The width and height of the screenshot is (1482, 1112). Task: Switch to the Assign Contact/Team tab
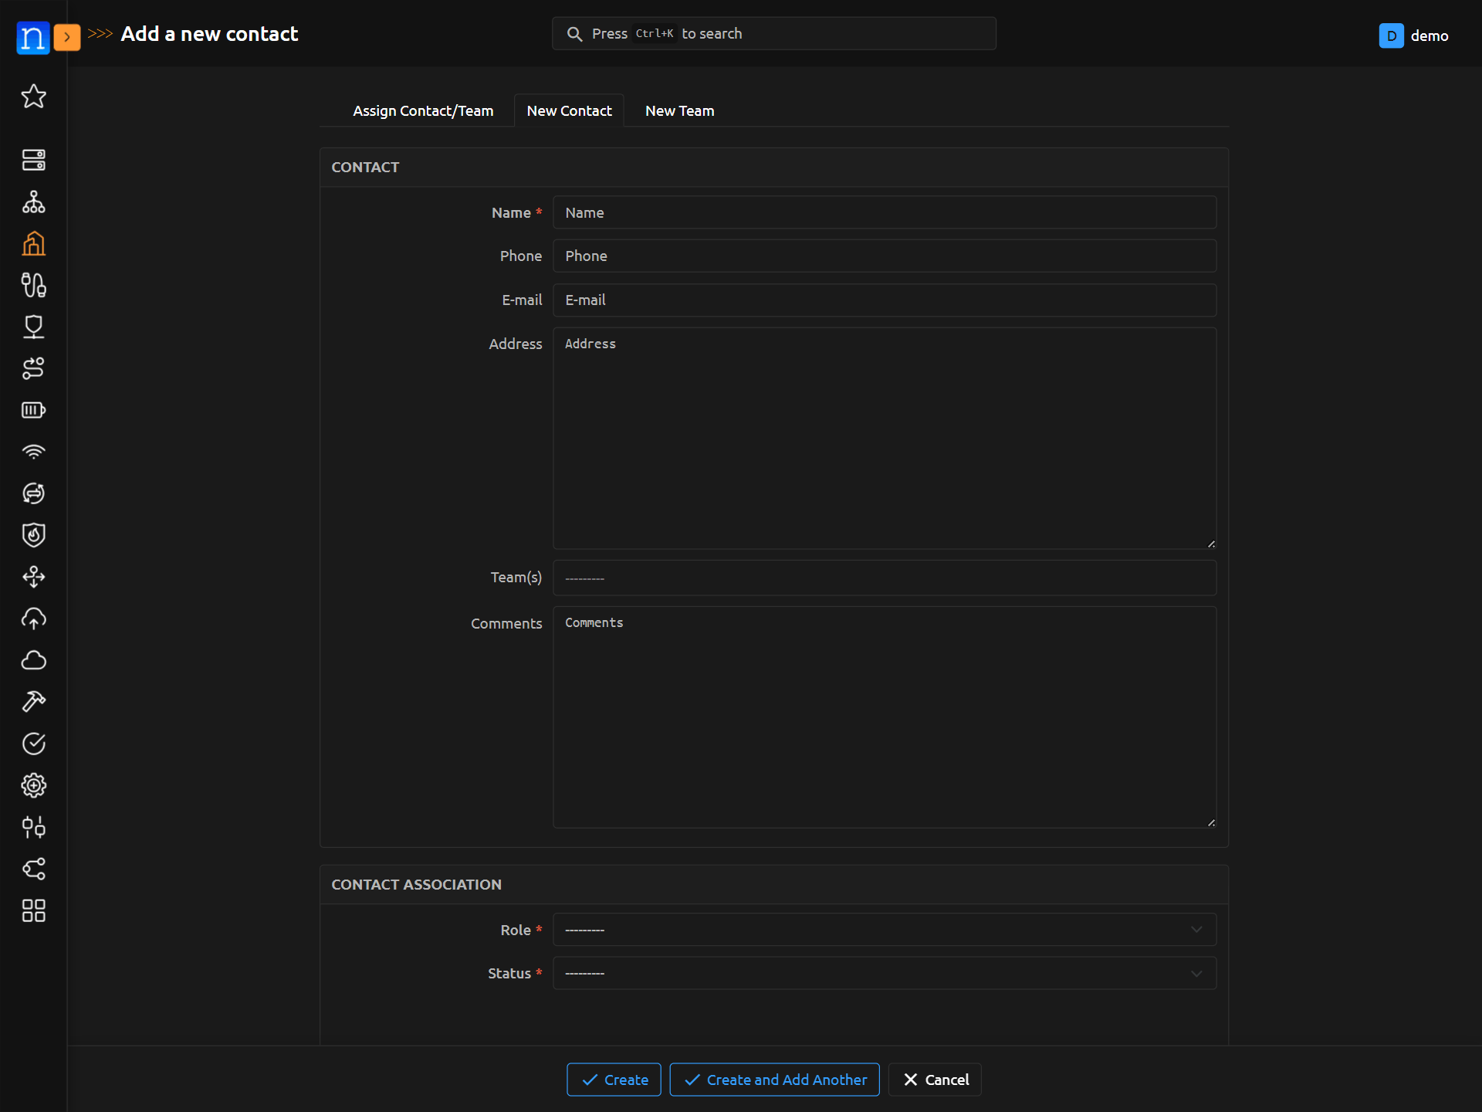pos(422,111)
